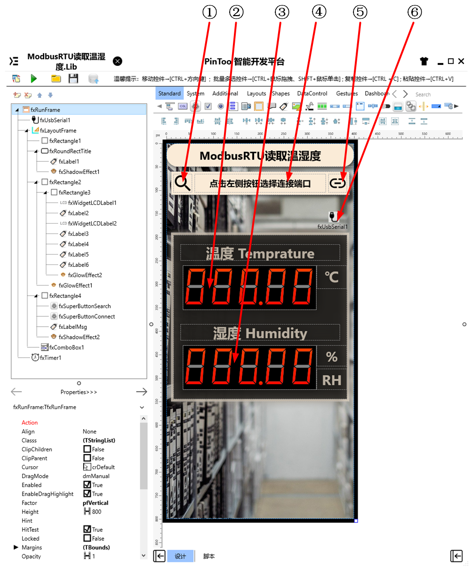Select fxComboBox1 in component tree
472x569 pixels.
click(x=62, y=347)
